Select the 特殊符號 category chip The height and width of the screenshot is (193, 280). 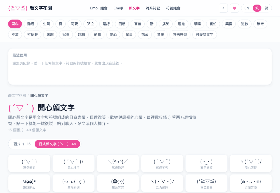tap(180, 35)
